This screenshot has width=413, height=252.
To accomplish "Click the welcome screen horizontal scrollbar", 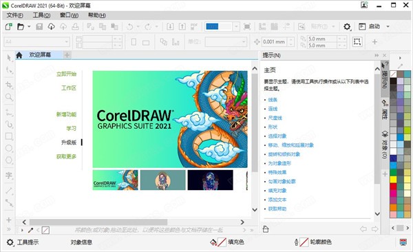I will 98,222.
